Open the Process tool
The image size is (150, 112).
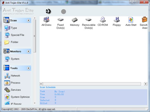click(12, 83)
